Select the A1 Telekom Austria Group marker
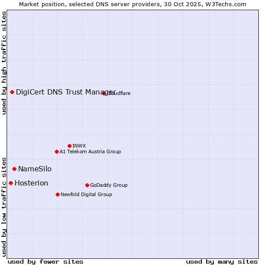 point(57,151)
